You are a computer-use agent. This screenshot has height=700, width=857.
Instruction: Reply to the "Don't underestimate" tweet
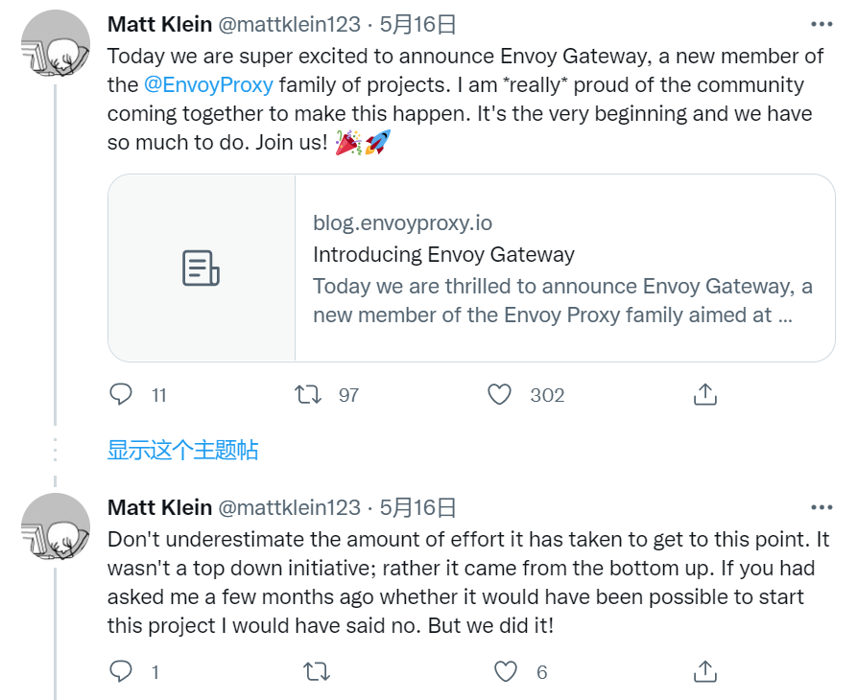121,672
